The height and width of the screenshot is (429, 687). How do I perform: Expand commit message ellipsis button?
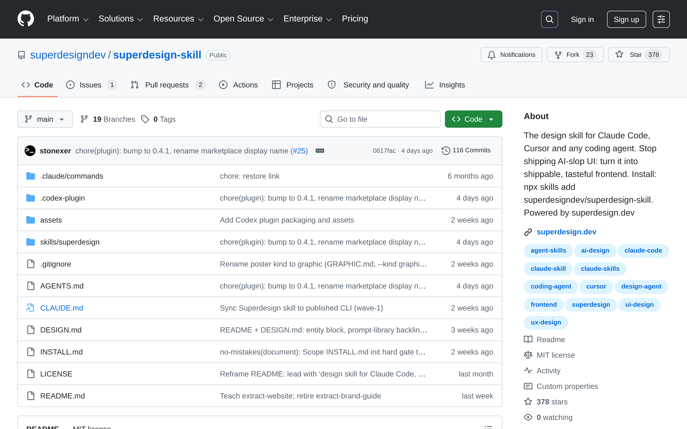(320, 151)
